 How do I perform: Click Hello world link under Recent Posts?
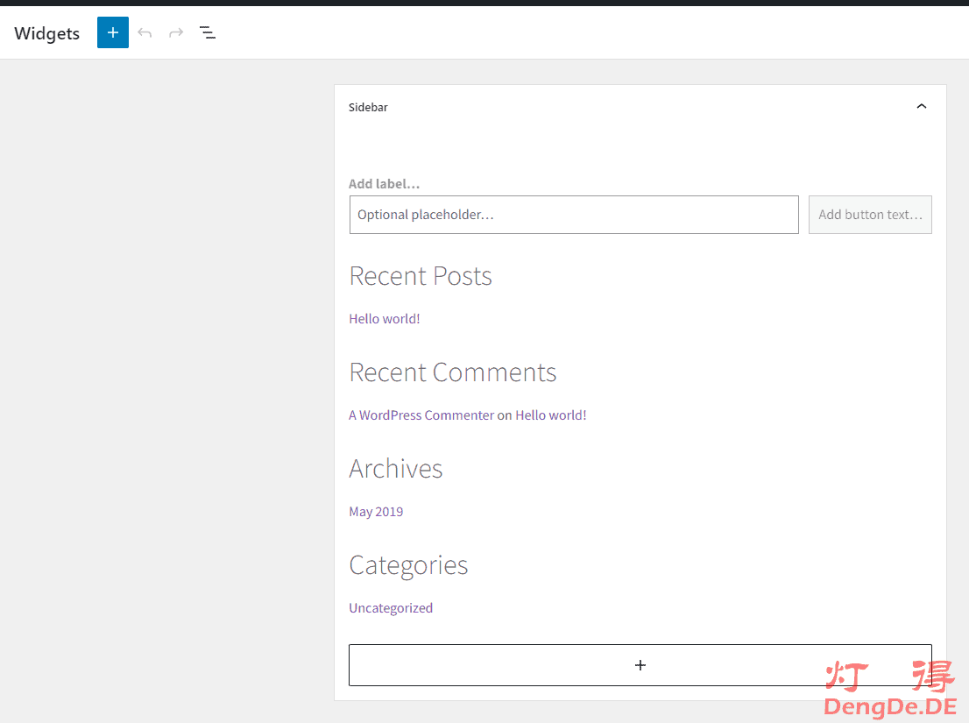384,319
